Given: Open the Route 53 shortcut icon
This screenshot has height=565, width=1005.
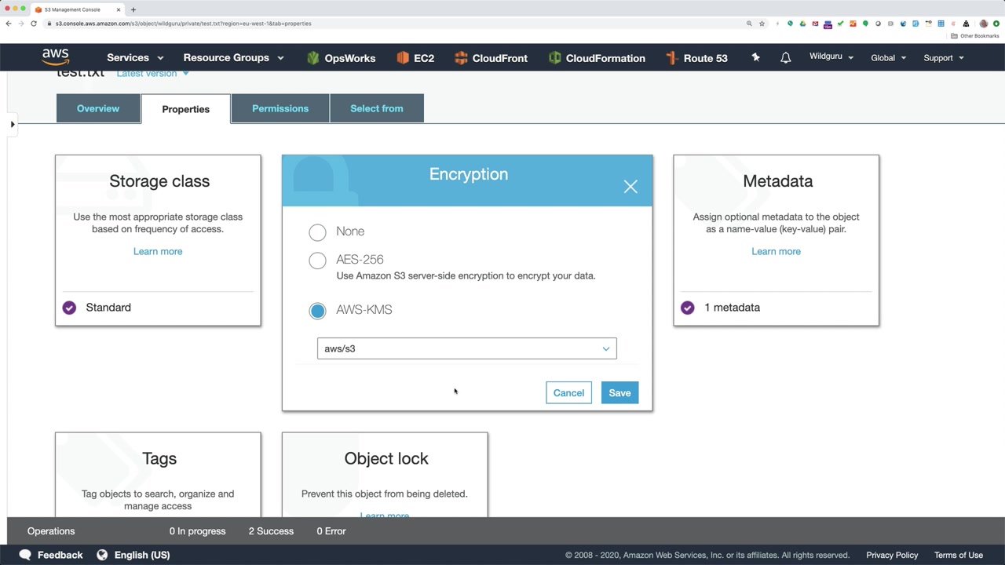Looking at the screenshot, I should coord(671,58).
